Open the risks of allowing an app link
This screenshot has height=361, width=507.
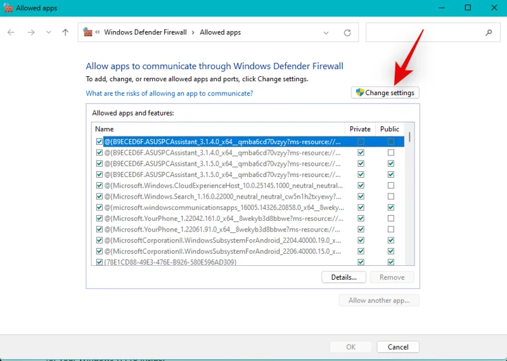tap(169, 93)
